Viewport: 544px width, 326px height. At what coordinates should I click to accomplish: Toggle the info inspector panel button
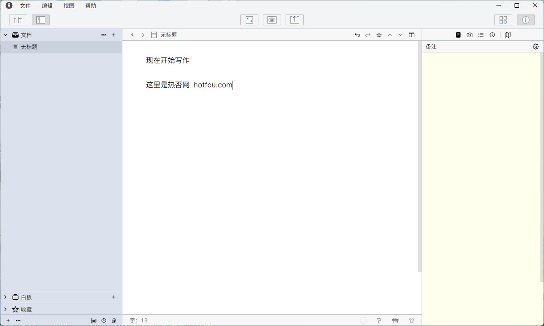[526, 20]
